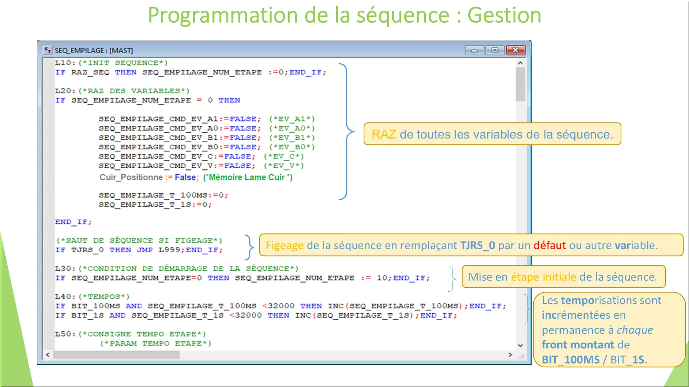The image size is (689, 387).
Task: Restore the SEQ_EMPILAGE window size
Action: [x=495, y=50]
